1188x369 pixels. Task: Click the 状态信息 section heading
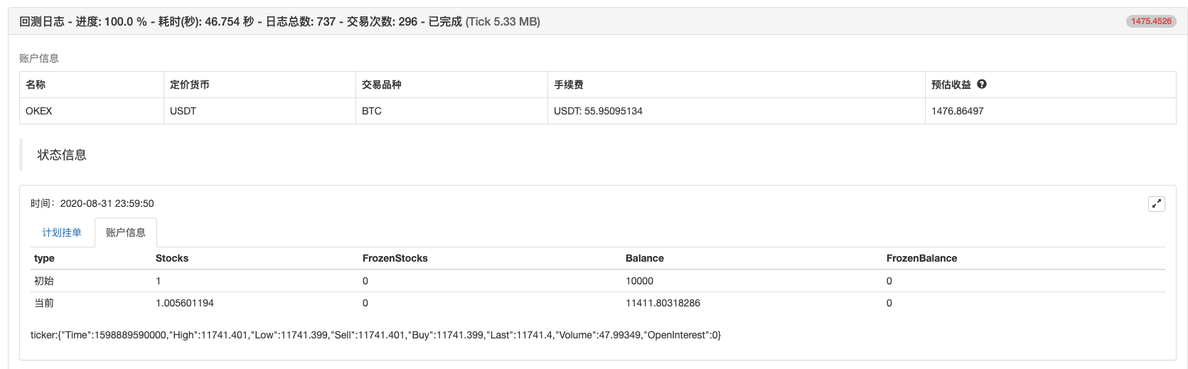click(62, 155)
